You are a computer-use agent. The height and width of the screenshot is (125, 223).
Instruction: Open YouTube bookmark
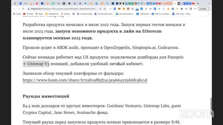point(28,14)
